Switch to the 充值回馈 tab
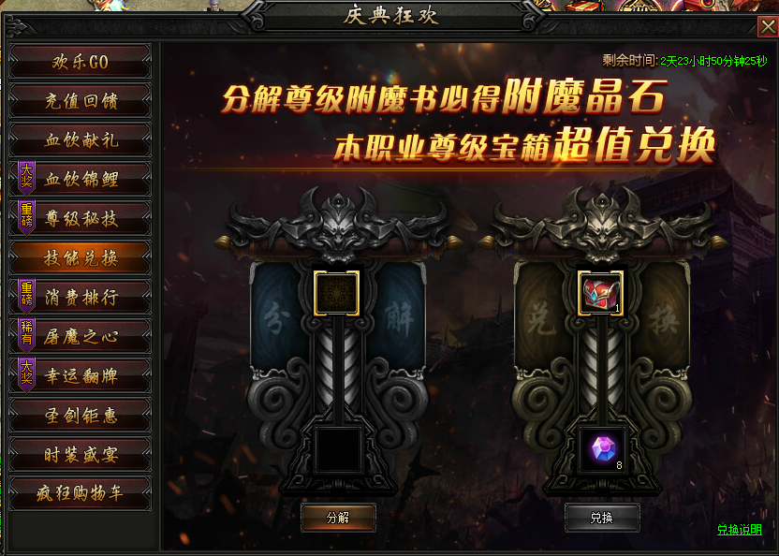The height and width of the screenshot is (556, 779). click(x=80, y=101)
